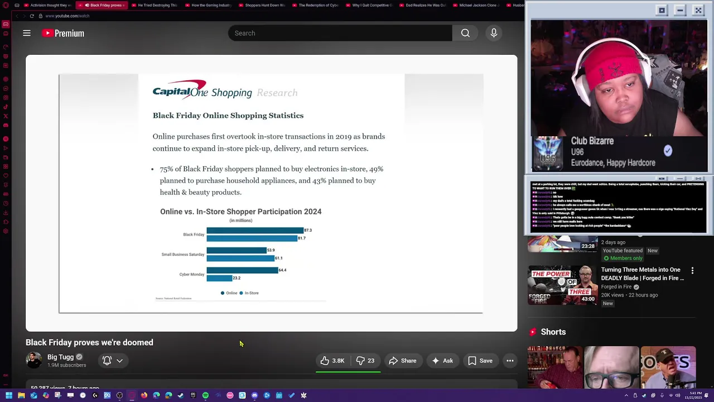Open File Explorer from taskbar
This screenshot has width=714, height=402.
click(21, 395)
